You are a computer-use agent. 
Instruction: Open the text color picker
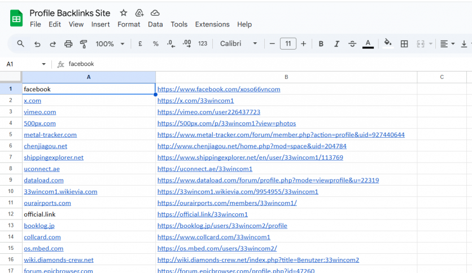click(368, 44)
